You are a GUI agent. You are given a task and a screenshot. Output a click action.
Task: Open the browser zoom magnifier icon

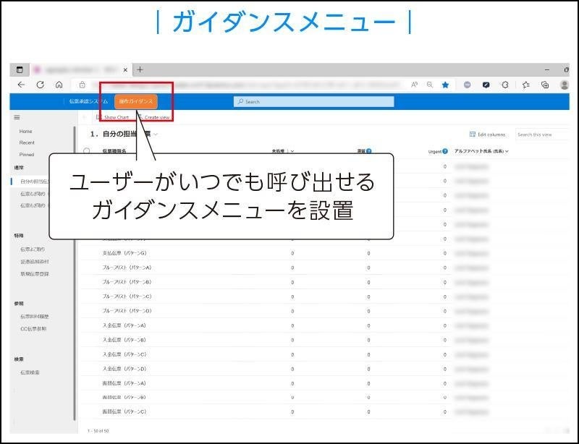(x=429, y=85)
